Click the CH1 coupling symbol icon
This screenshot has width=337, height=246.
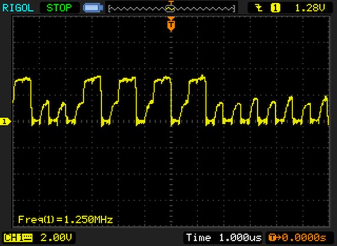[28, 238]
